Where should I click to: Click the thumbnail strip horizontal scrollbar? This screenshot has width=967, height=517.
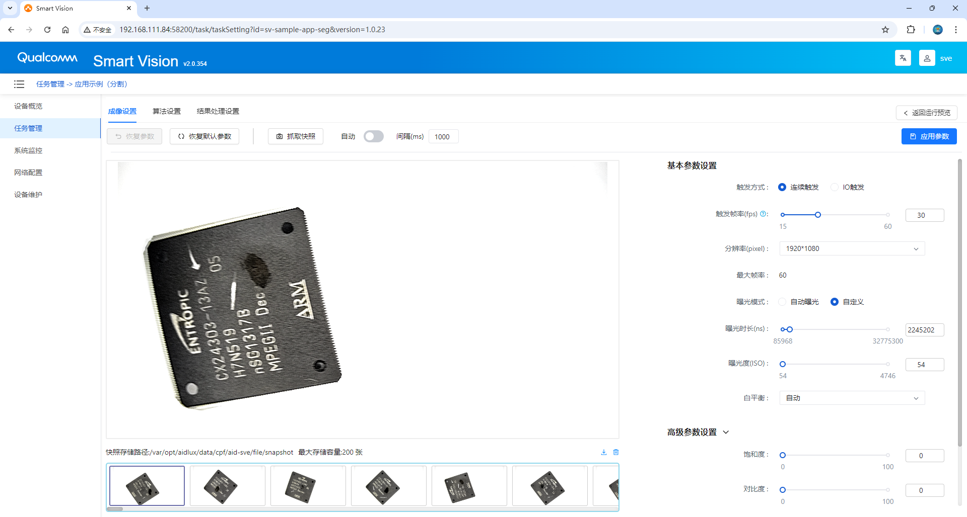pyautogui.click(x=115, y=509)
